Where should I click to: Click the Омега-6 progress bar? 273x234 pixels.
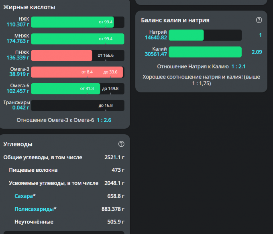(x=77, y=88)
